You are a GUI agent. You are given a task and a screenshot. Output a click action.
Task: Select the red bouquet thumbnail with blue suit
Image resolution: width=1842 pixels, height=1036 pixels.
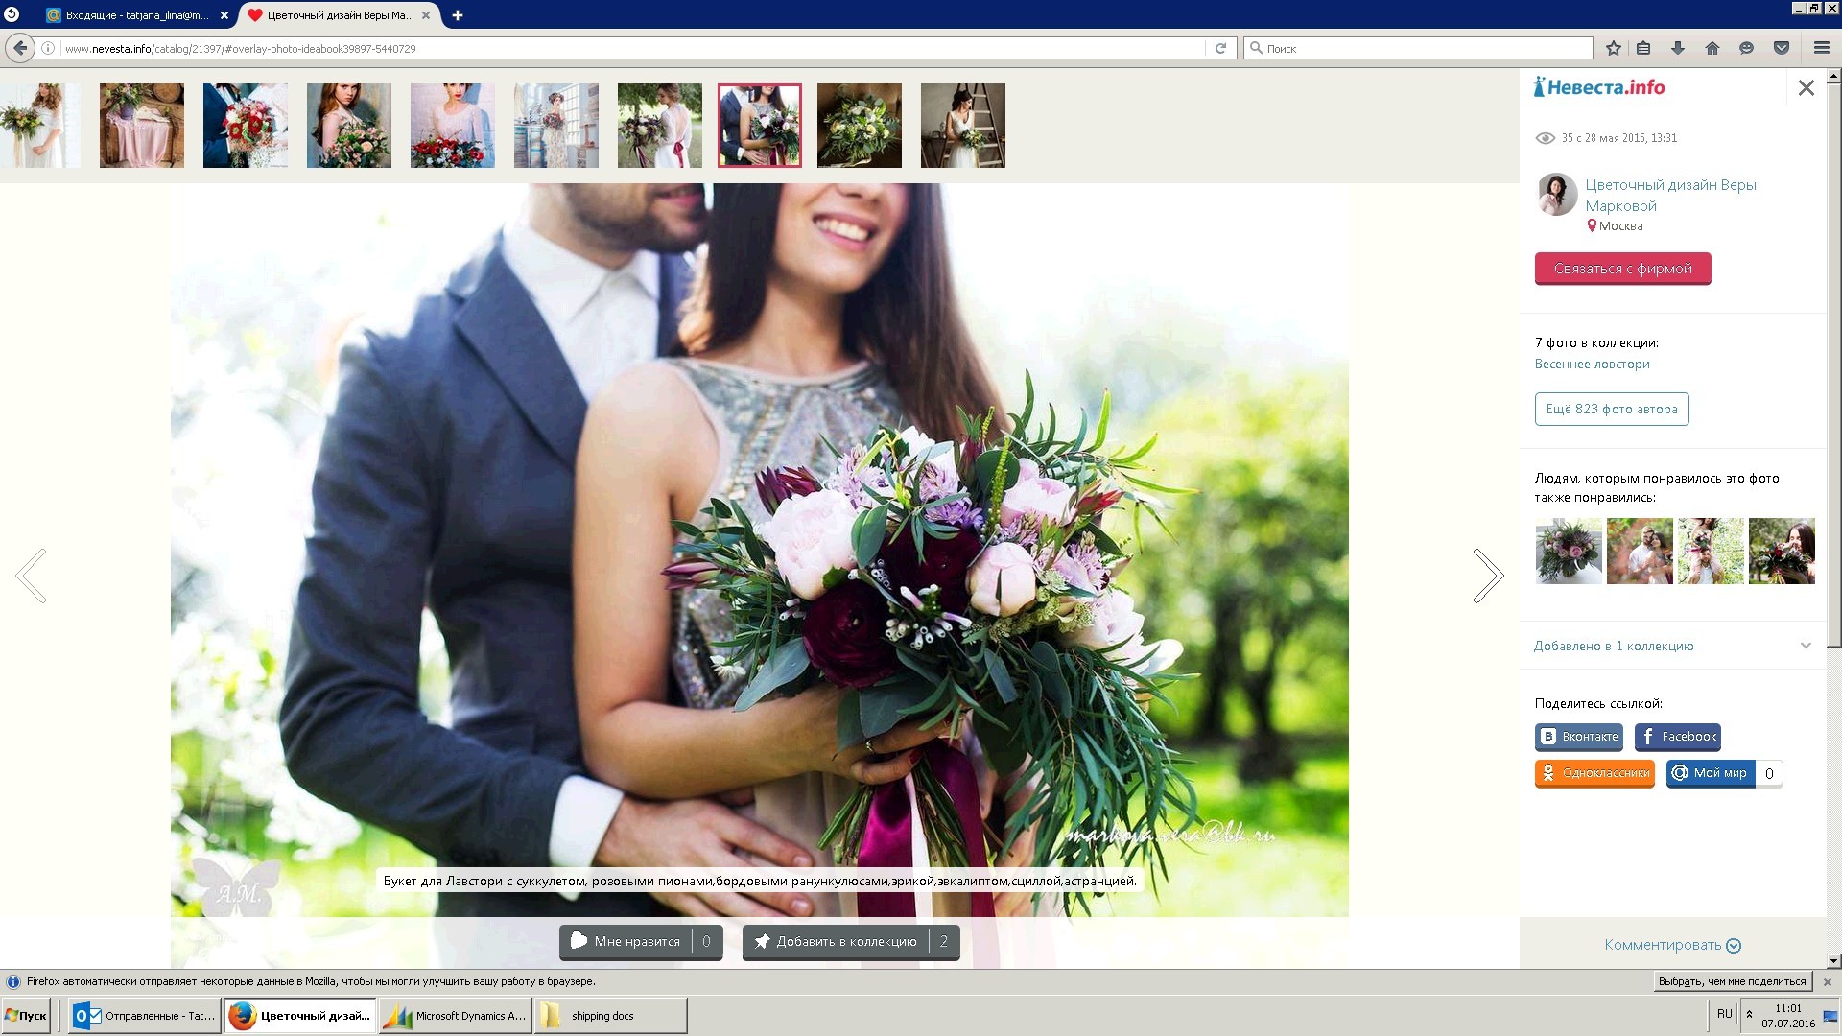tap(245, 126)
